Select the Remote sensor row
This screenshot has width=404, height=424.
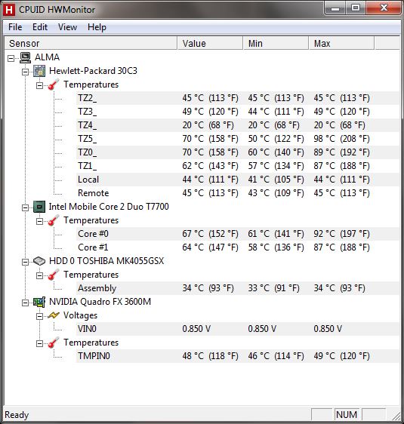(x=238, y=193)
